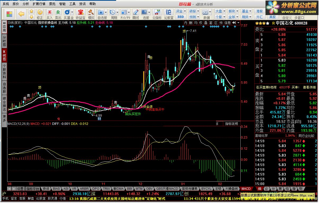
Task: Click the 应用 sidebar item
Action: pos(4,27)
